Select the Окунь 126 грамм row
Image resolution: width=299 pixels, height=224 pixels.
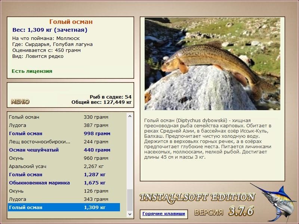(x=64, y=191)
